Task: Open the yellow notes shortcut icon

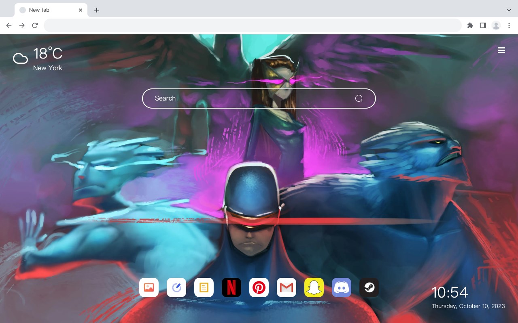Action: coord(204,287)
